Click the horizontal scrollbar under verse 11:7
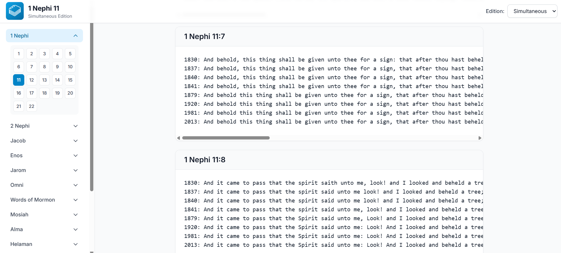 click(225, 138)
